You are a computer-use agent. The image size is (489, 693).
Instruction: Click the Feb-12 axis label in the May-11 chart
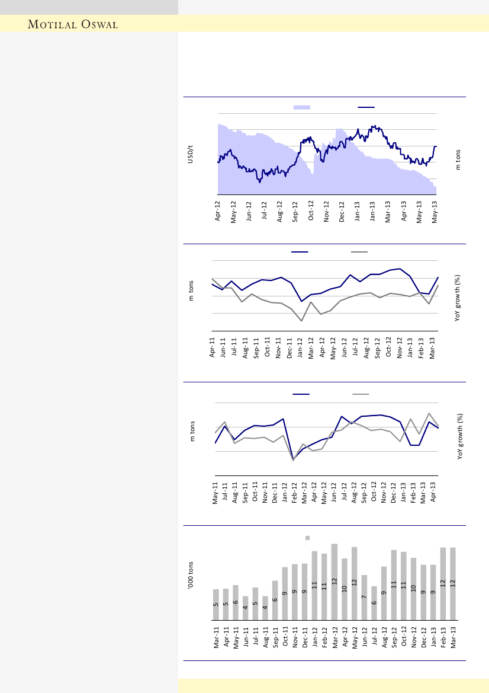click(x=295, y=493)
